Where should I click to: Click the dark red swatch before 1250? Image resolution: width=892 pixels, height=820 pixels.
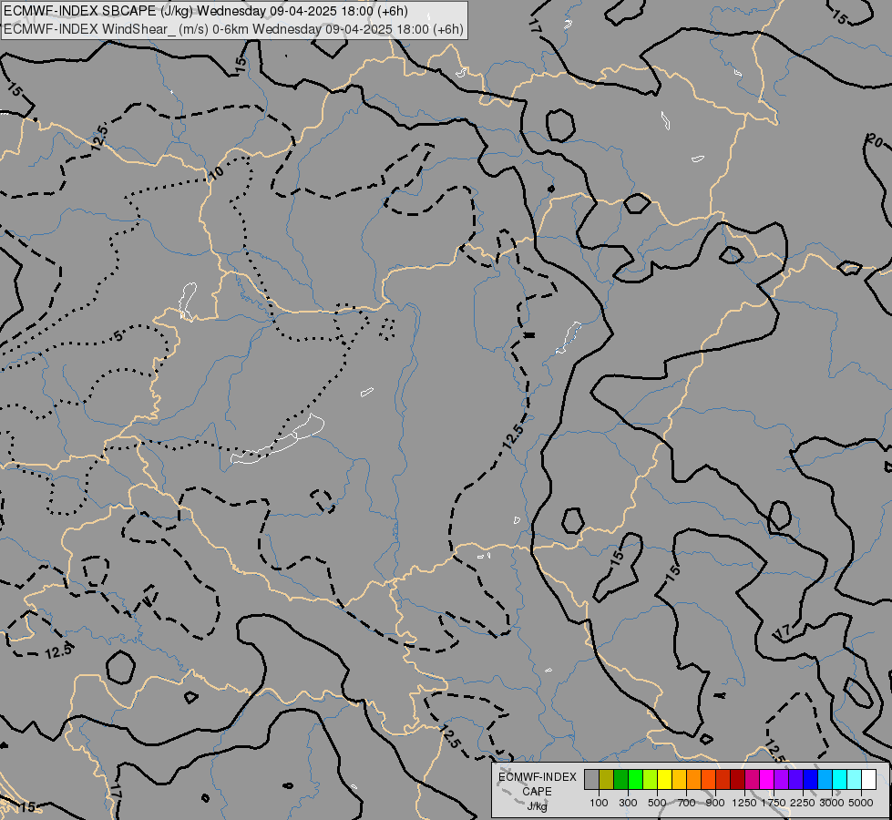click(x=737, y=779)
